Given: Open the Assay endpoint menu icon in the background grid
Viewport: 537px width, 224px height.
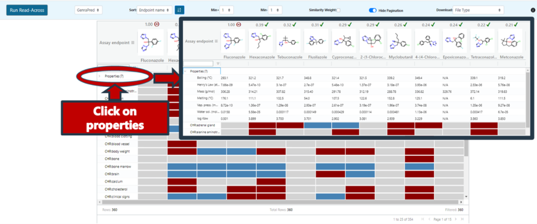Looking at the screenshot, I should point(133,43).
